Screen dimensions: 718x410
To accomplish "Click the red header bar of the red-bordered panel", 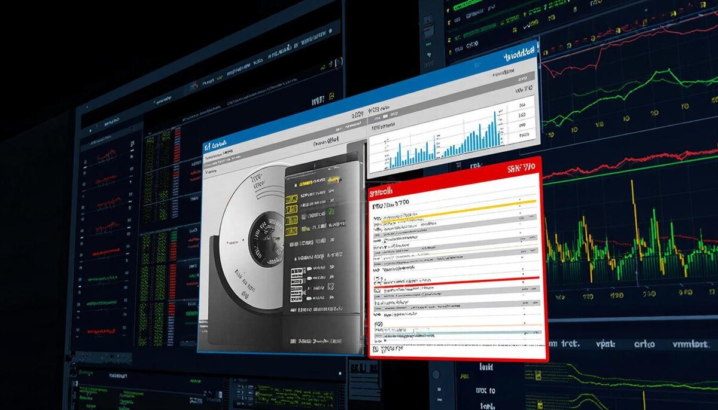I will [454, 178].
